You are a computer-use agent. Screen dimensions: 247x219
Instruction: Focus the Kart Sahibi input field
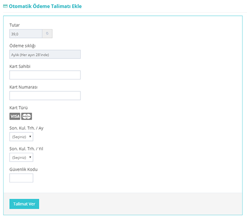(45, 75)
